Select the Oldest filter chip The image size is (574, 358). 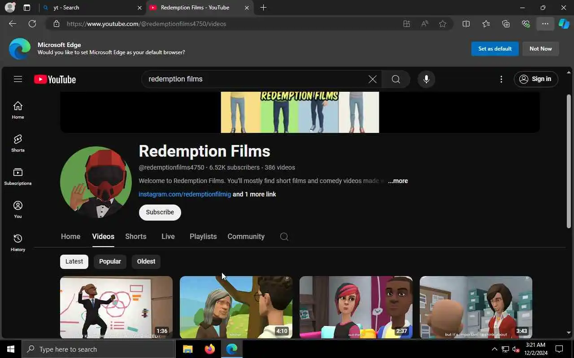tap(146, 261)
